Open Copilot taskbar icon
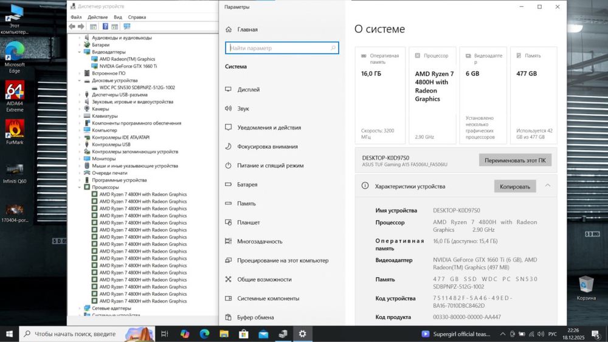 pos(185,334)
